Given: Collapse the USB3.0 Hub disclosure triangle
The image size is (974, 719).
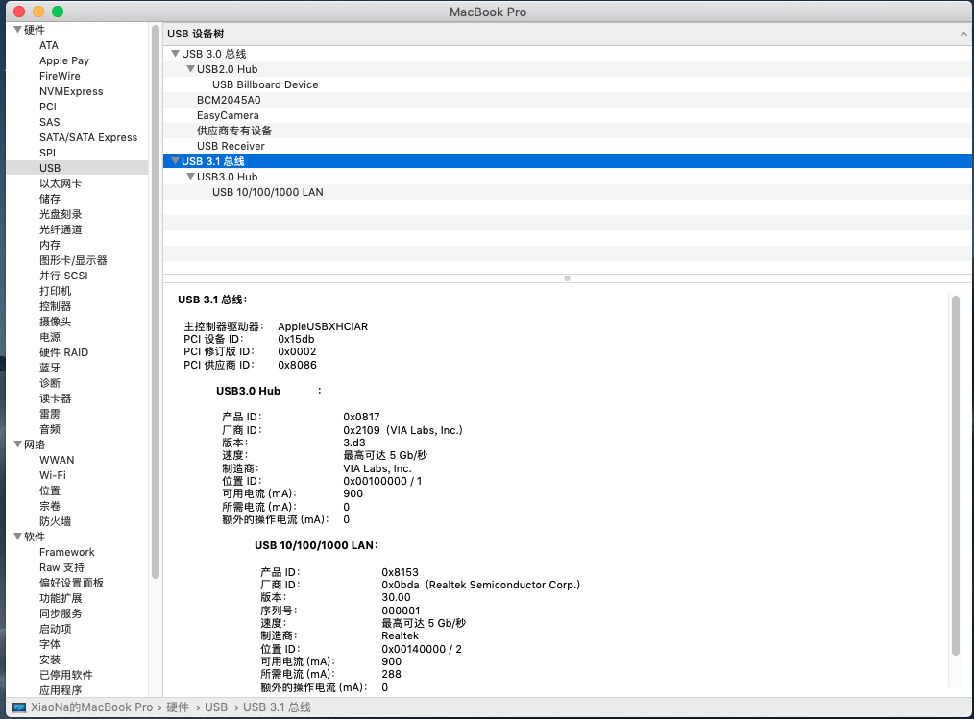Looking at the screenshot, I should coord(191,177).
